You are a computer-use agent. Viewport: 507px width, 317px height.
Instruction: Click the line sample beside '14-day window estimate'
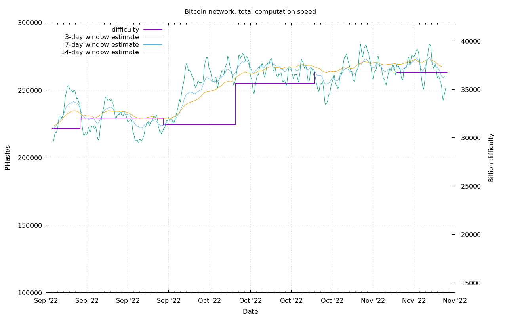click(152, 52)
